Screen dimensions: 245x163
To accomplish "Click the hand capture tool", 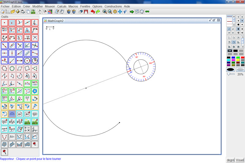I will tap(40, 12).
